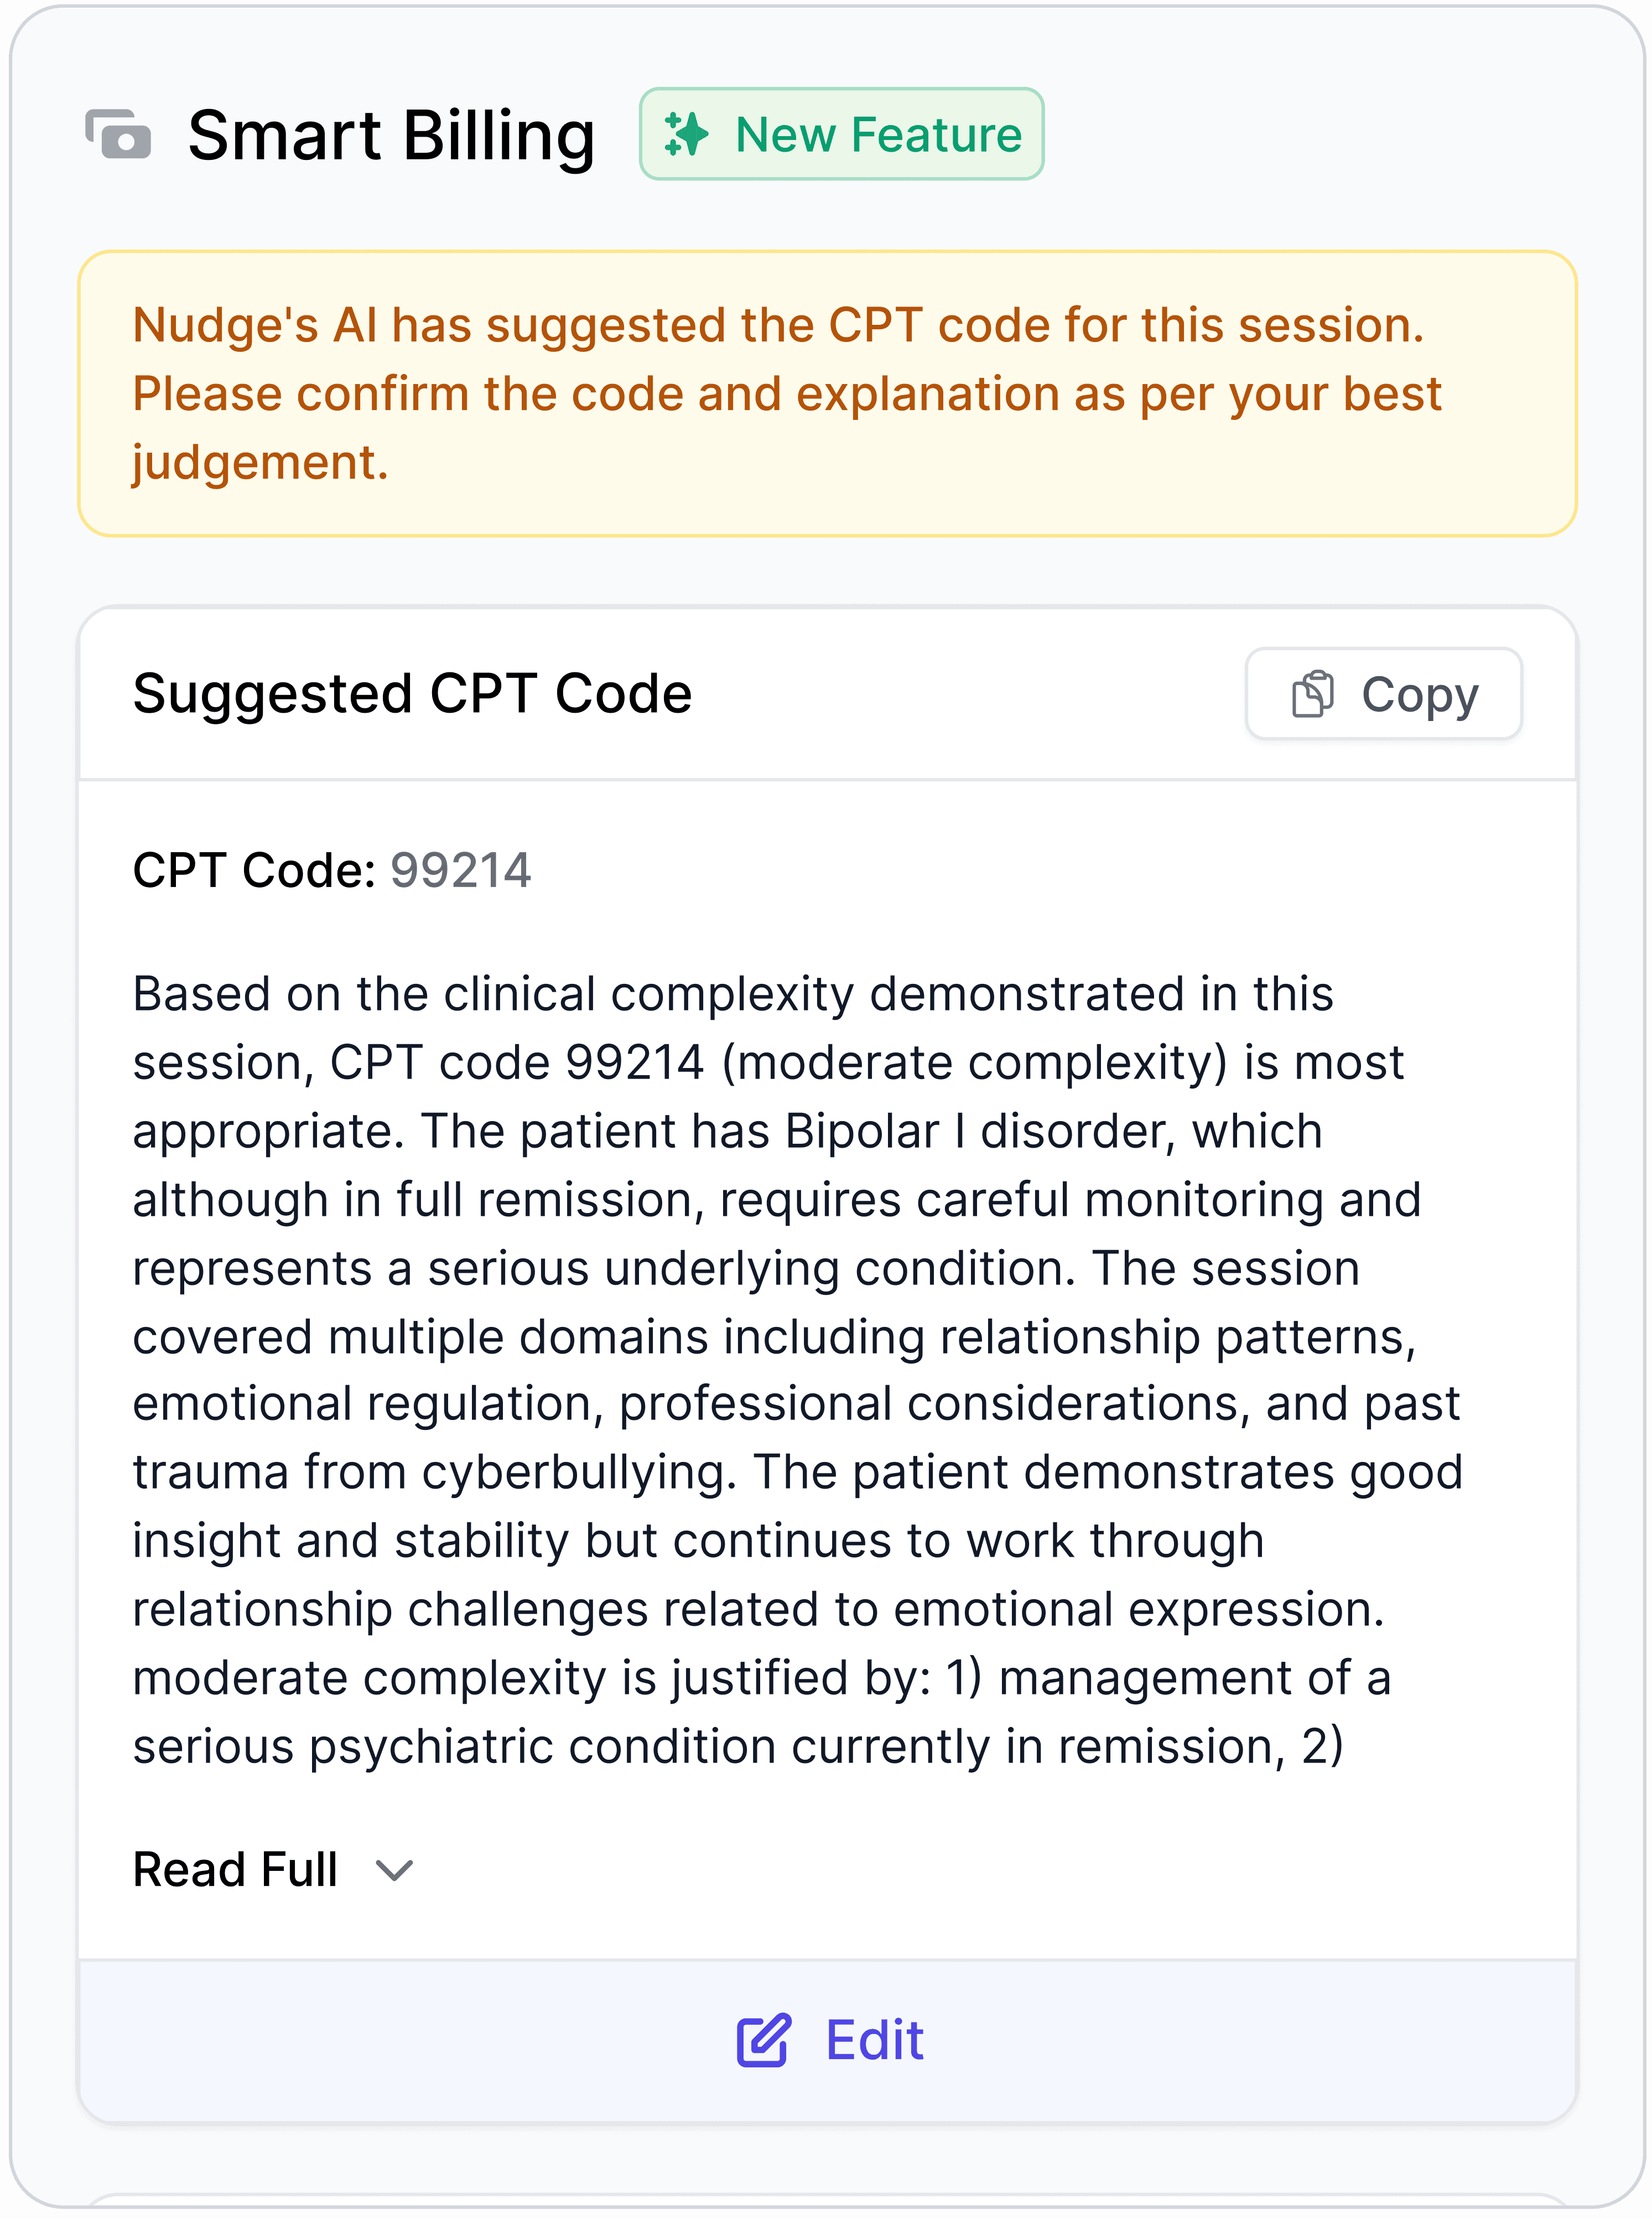Click the Smart Billing wallet icon
This screenshot has width=1652, height=2219.
(x=118, y=134)
